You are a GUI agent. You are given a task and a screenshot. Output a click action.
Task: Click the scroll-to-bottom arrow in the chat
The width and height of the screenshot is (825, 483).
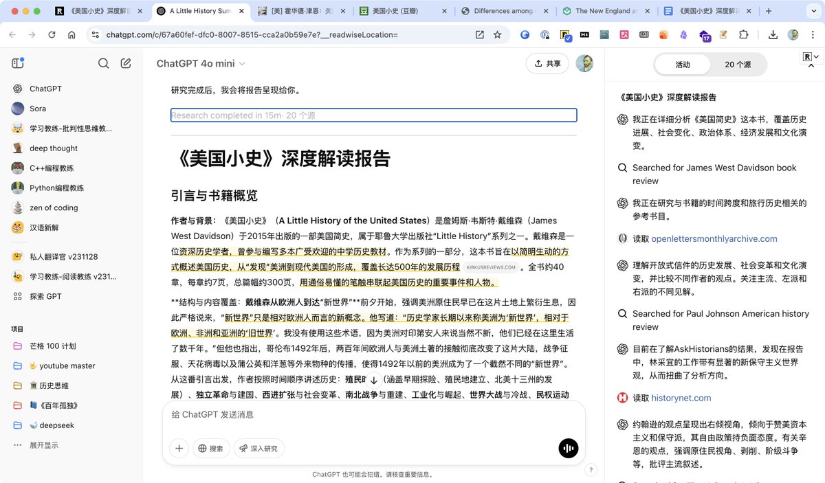[x=373, y=380]
